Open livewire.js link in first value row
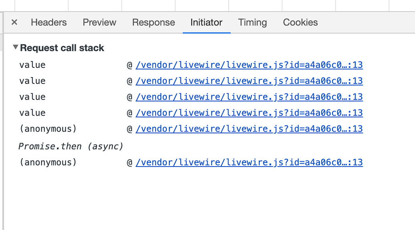This screenshot has height=230, width=415. point(249,65)
